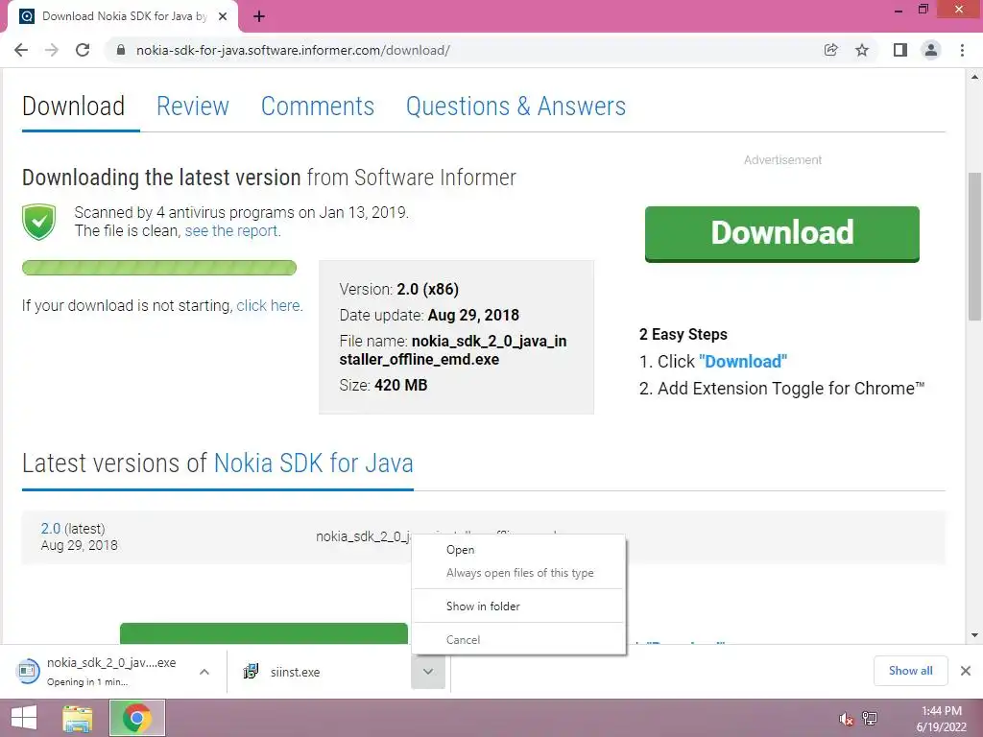The image size is (983, 737).
Task: Share this page via share icon
Action: point(830,50)
